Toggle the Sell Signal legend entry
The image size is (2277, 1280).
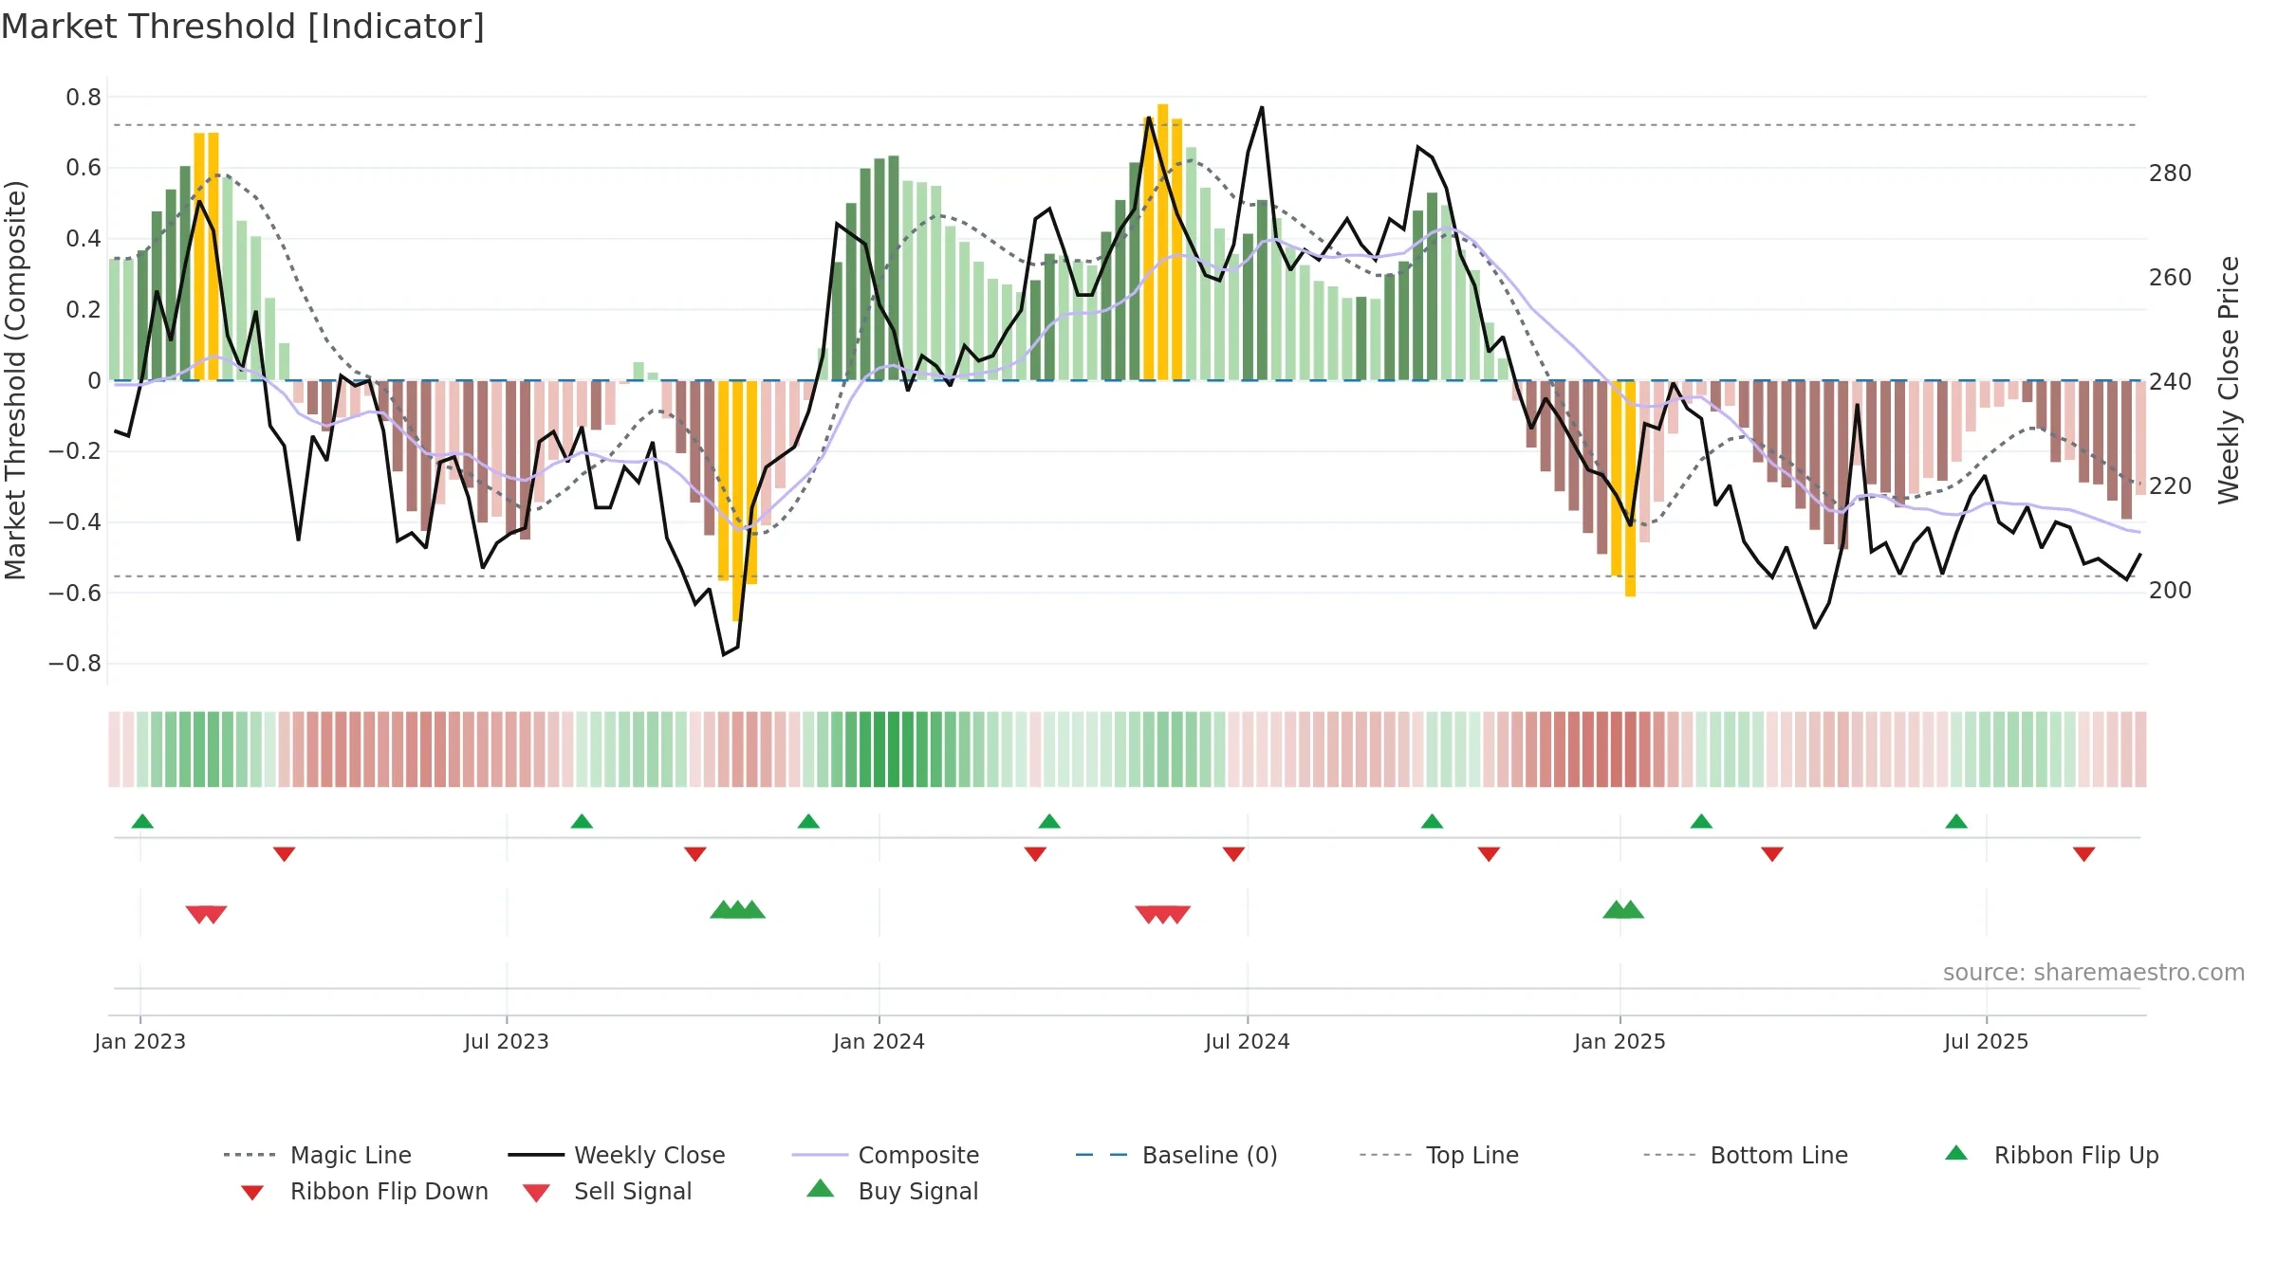click(607, 1191)
